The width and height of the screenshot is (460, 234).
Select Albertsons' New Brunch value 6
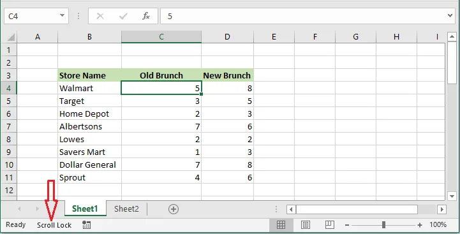(227, 126)
